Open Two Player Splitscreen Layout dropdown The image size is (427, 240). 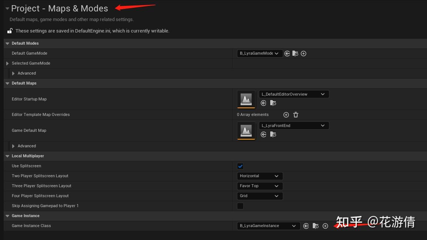(260, 176)
